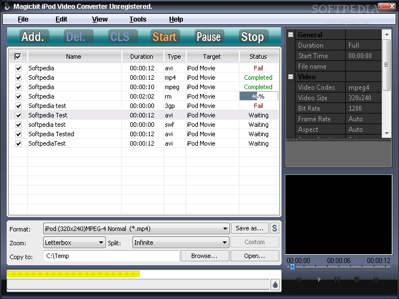Stop the conversion with Stop button
The width and height of the screenshot is (399, 299).
tap(253, 37)
